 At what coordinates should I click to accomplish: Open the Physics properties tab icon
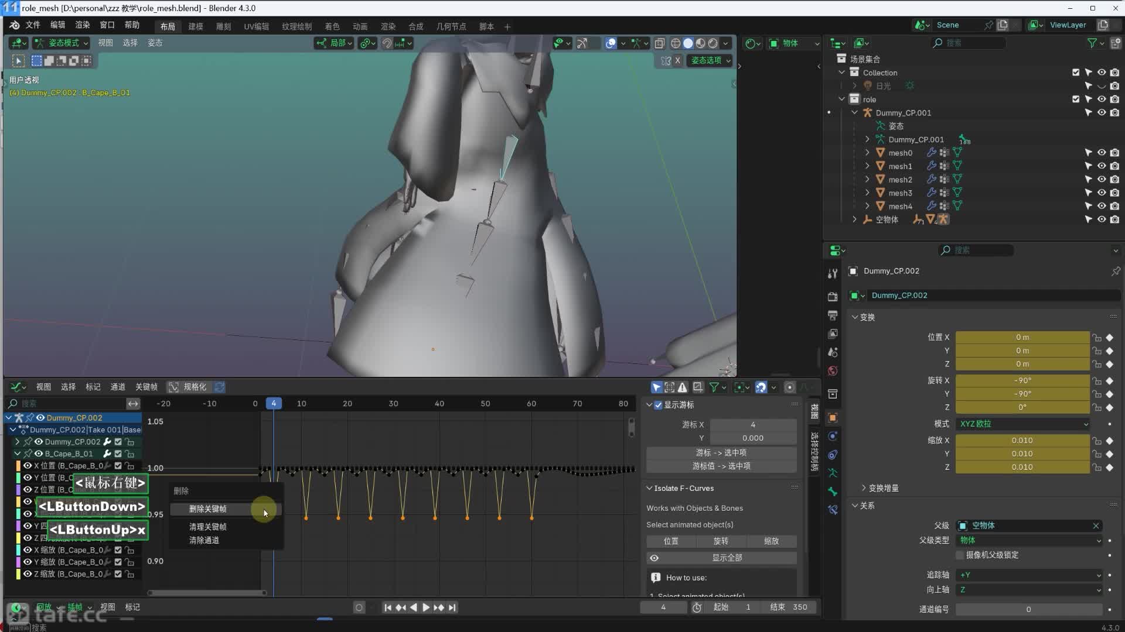pos(833,436)
